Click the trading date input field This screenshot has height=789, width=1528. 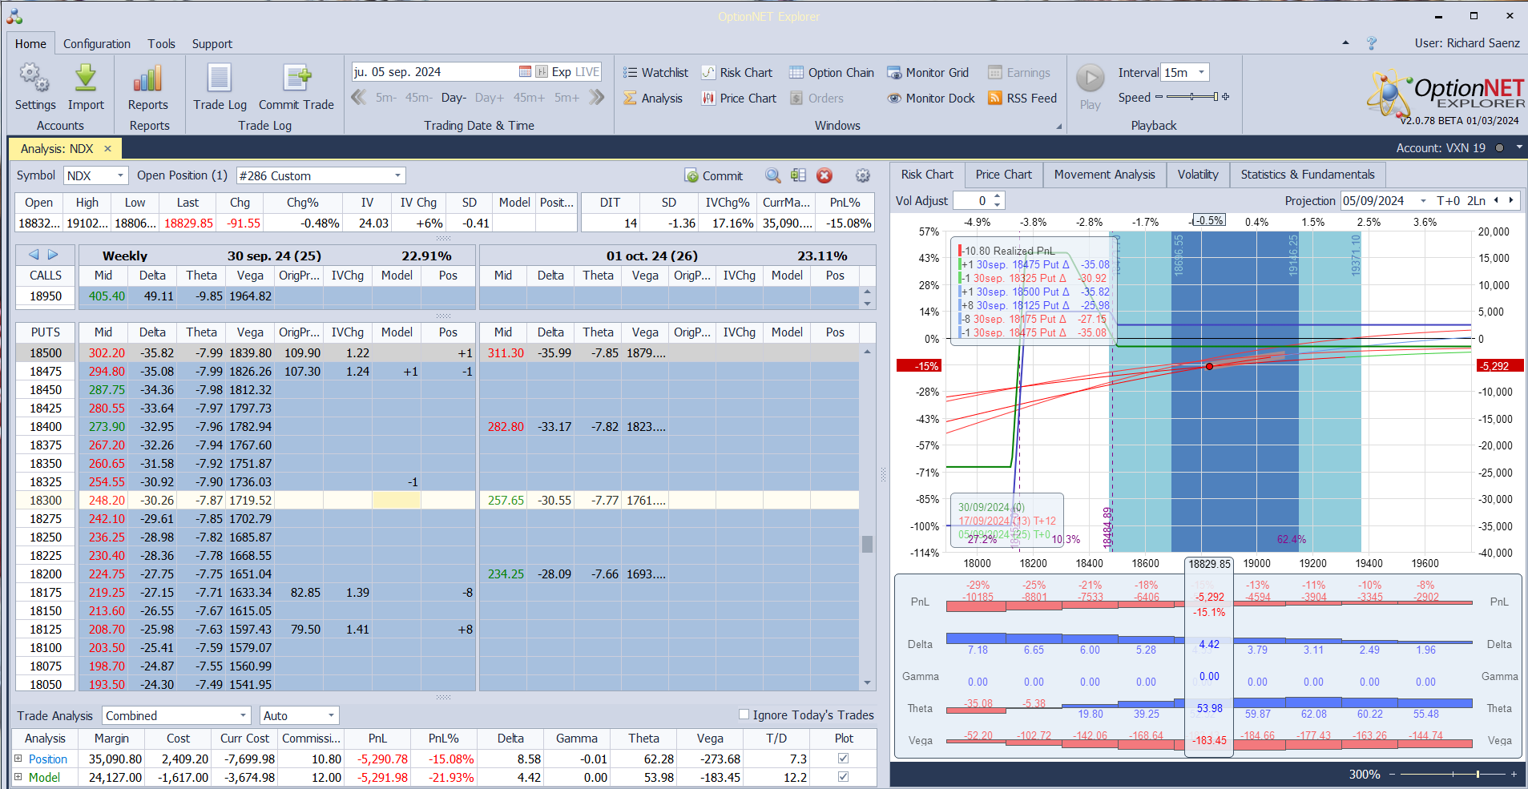tap(434, 72)
